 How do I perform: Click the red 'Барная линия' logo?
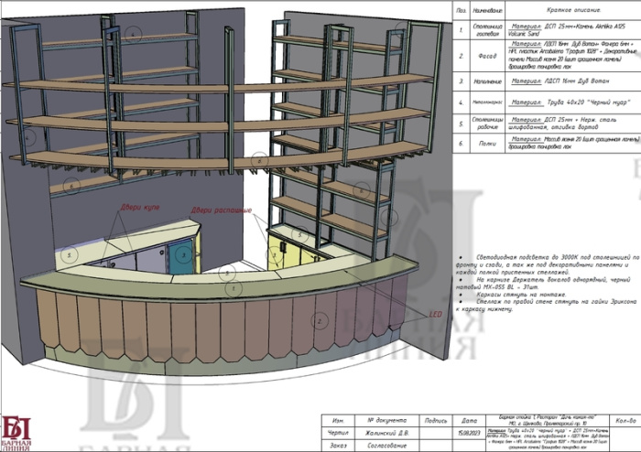point(16,434)
